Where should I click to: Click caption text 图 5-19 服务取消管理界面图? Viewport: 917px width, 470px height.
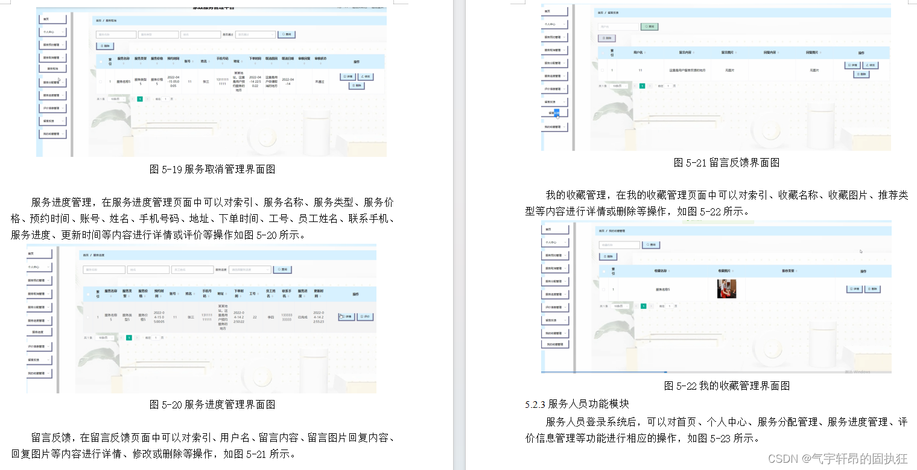tap(212, 170)
